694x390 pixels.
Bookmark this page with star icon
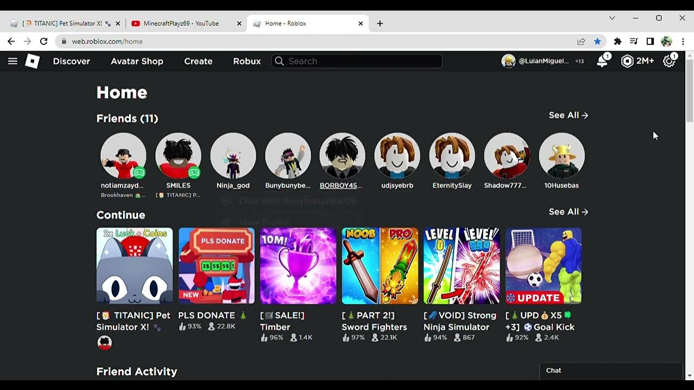point(597,41)
